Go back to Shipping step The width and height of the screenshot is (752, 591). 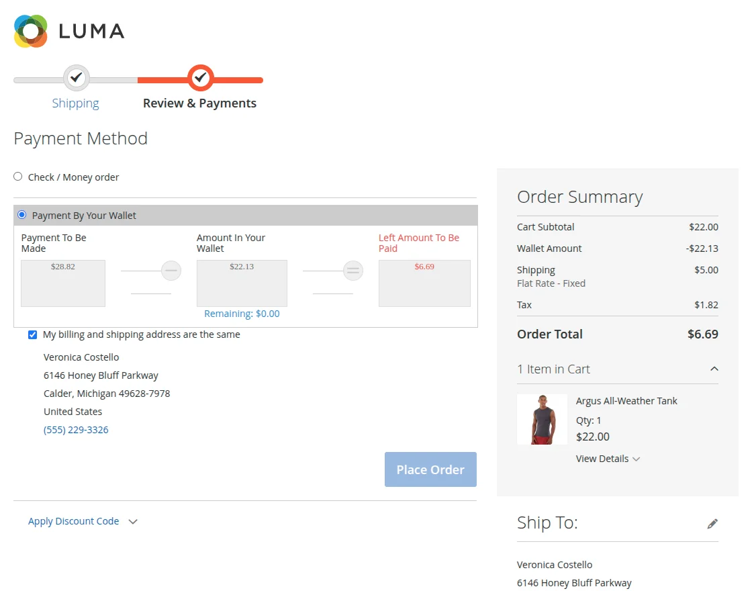tap(75, 103)
